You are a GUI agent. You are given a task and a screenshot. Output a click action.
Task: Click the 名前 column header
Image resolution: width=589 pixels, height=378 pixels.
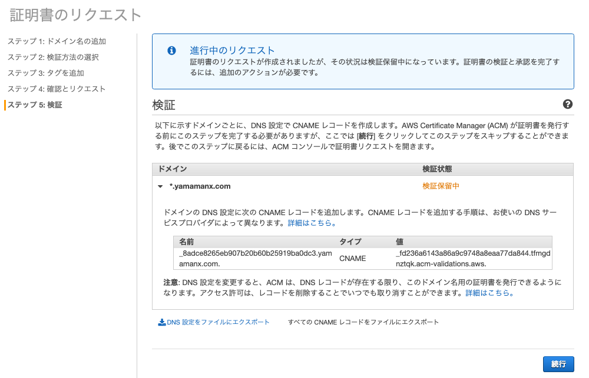coord(186,242)
